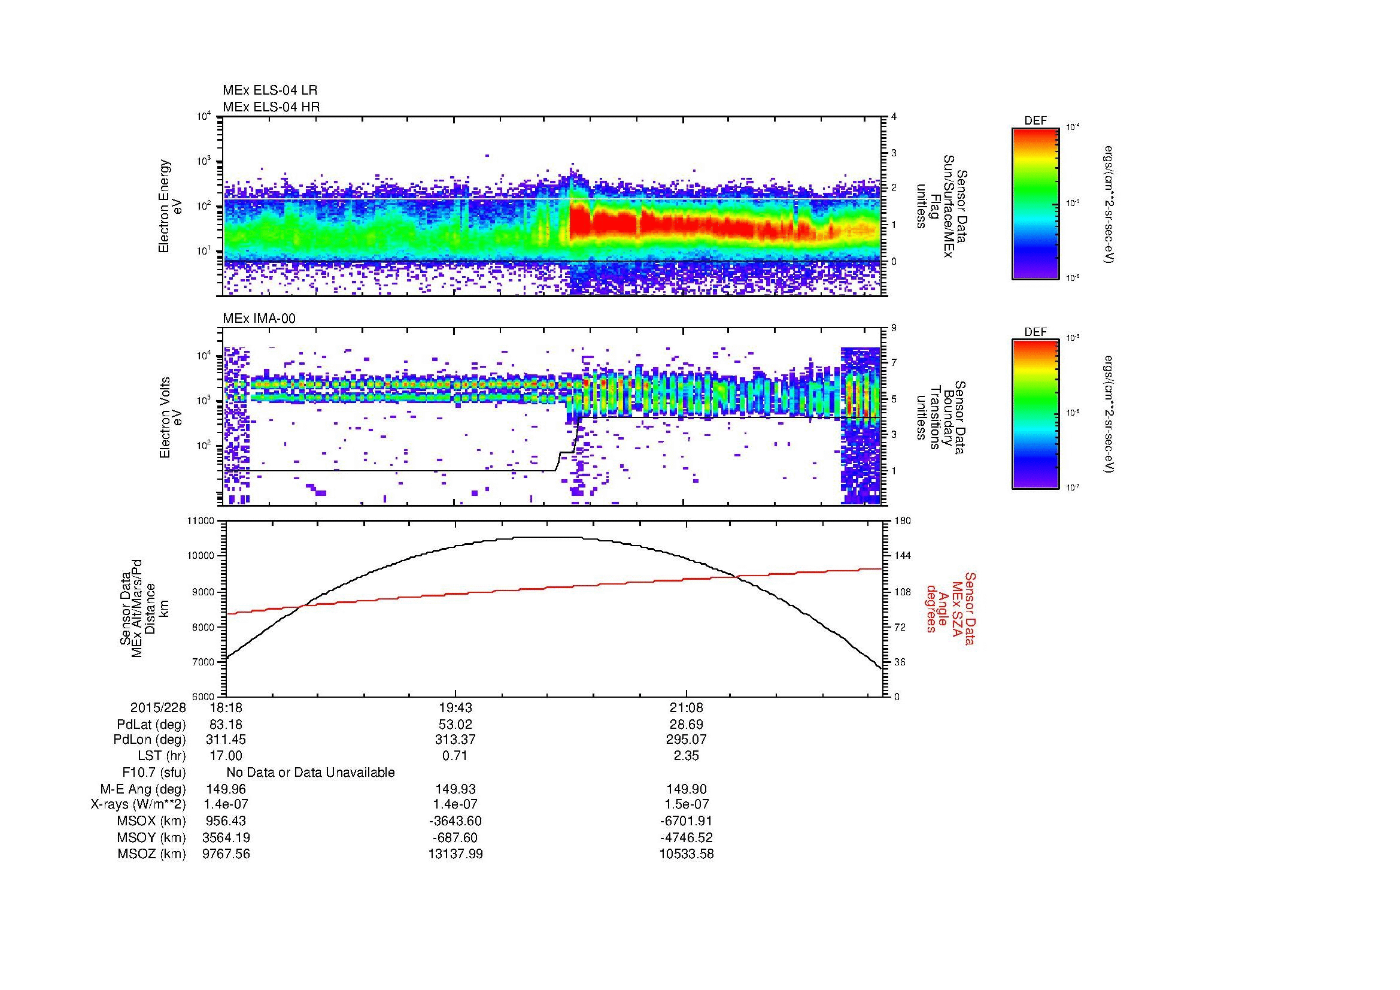Click the MSOY value -687.60
Image resolution: width=1400 pixels, height=990 pixels.
[x=455, y=837]
